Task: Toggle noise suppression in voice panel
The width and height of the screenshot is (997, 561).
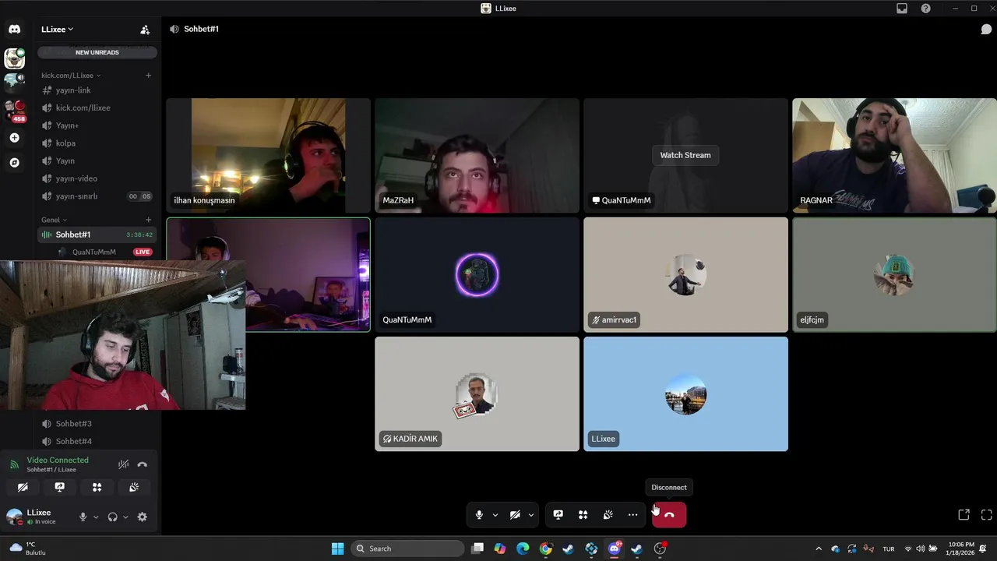Action: point(123,464)
